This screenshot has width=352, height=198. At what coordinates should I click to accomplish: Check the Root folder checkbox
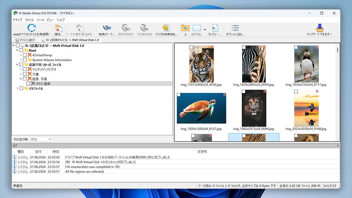tap(21, 50)
